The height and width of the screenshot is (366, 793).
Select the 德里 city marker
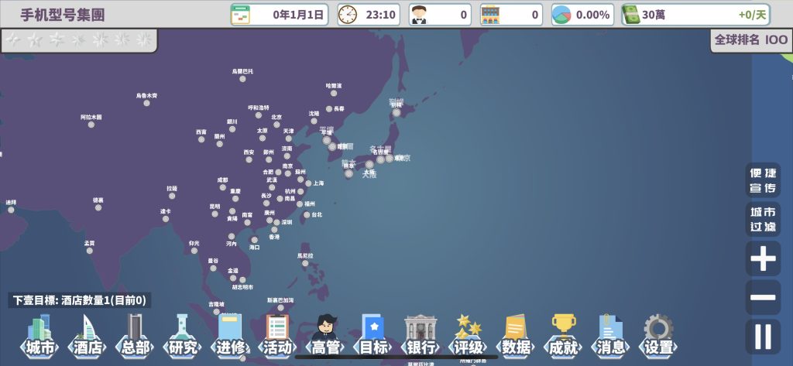(x=98, y=208)
